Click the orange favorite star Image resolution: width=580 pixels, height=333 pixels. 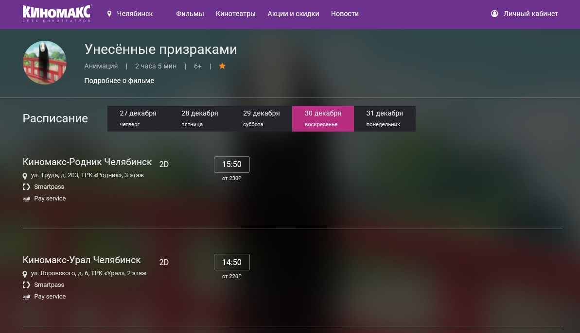click(222, 66)
